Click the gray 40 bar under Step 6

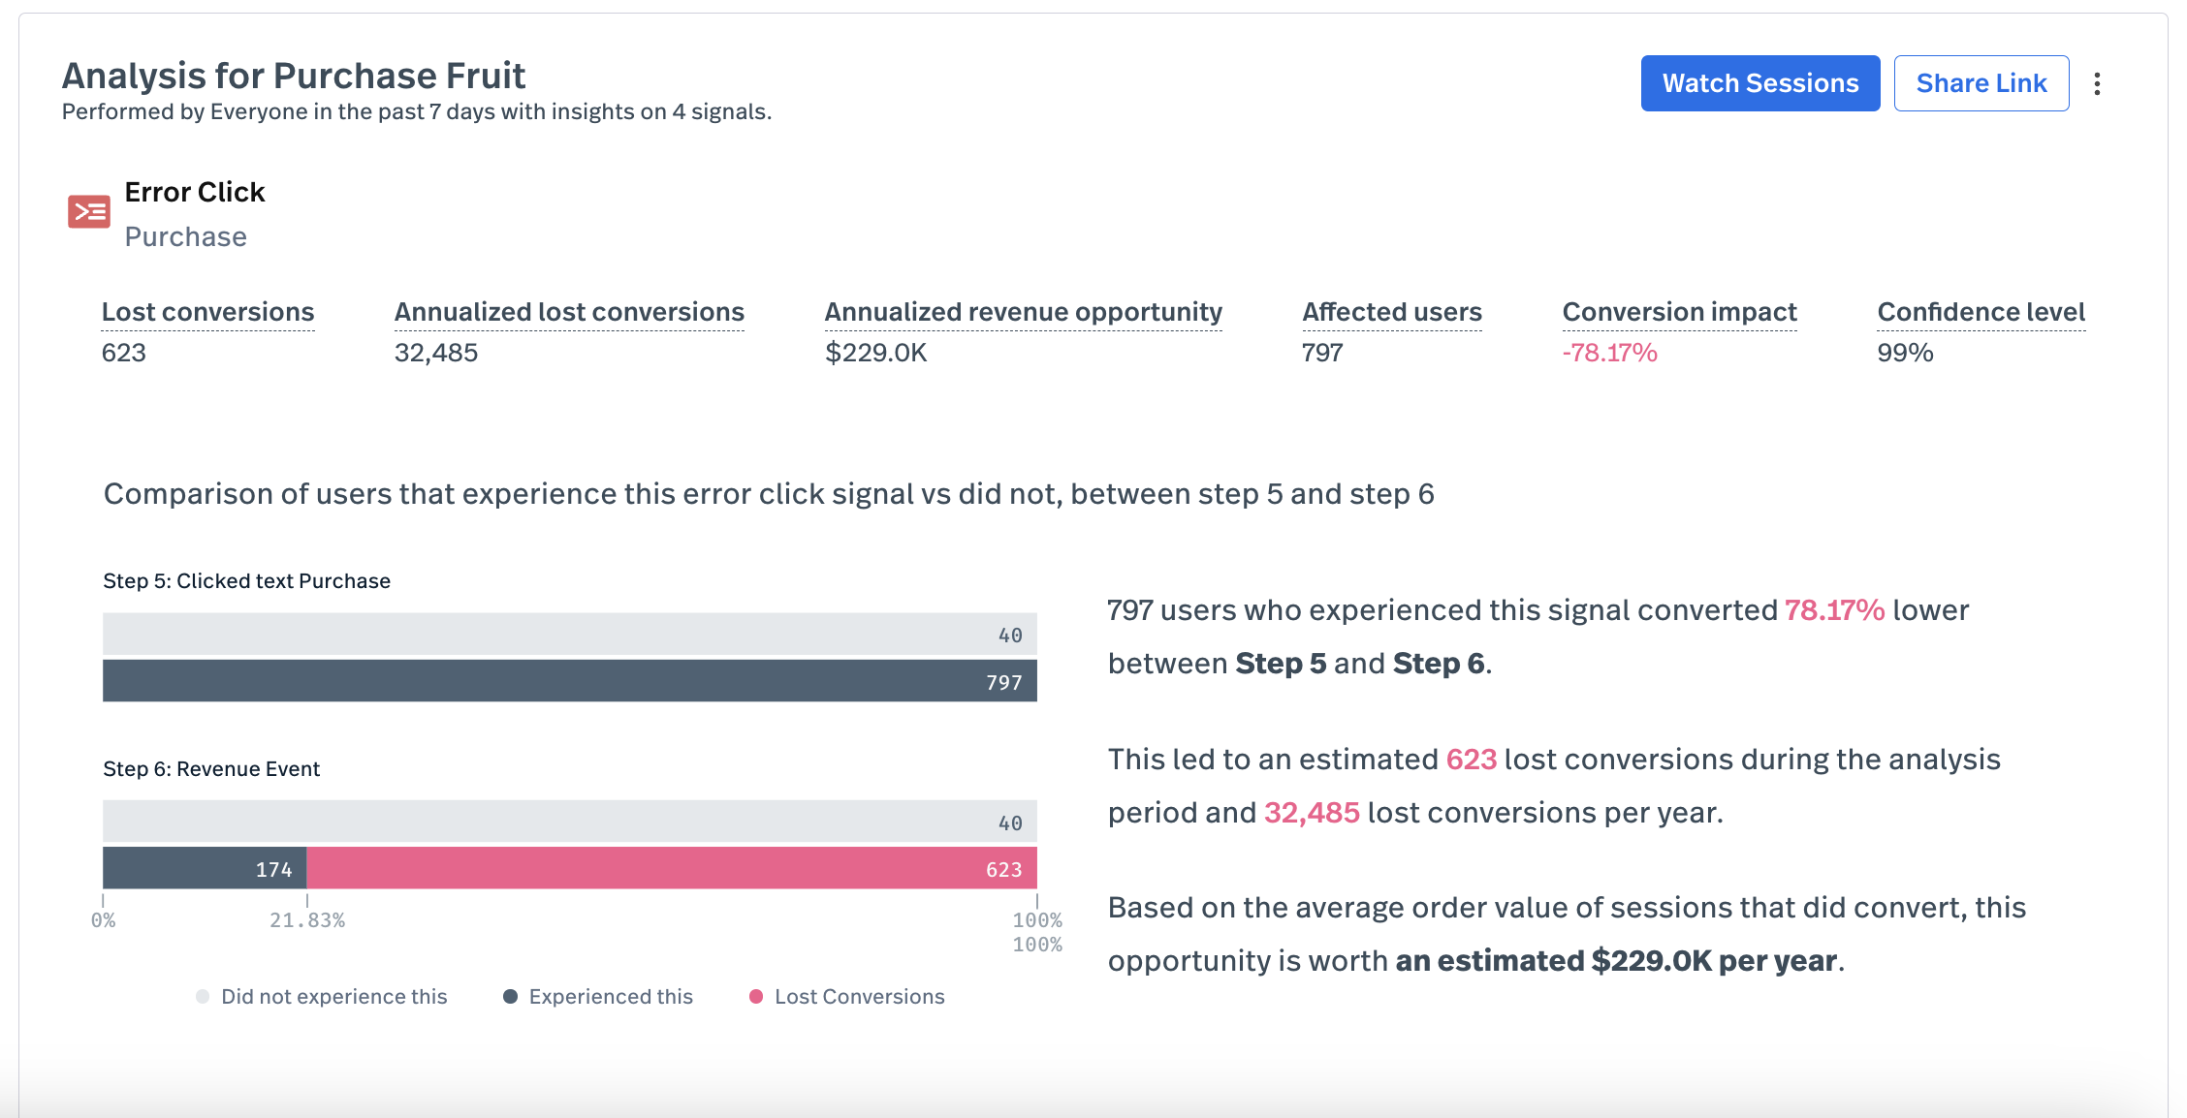pyautogui.click(x=569, y=822)
